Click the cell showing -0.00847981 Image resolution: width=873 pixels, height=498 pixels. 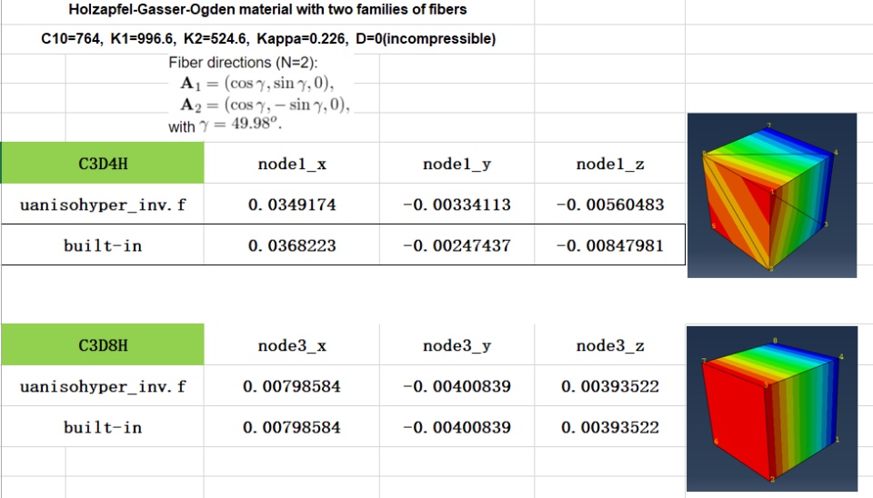(x=610, y=245)
